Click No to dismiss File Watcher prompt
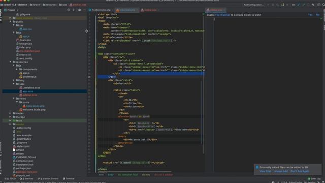This screenshot has height=183, width=325. click(317, 15)
